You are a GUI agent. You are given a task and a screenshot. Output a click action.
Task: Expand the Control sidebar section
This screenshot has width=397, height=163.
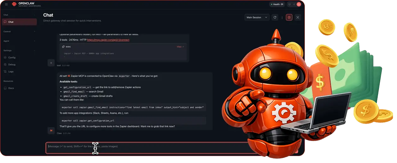(x=35, y=31)
